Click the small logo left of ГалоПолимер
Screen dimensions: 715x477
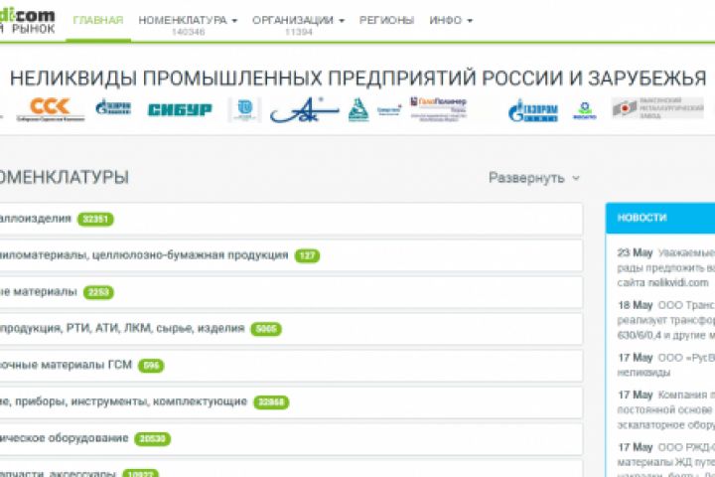[389, 110]
